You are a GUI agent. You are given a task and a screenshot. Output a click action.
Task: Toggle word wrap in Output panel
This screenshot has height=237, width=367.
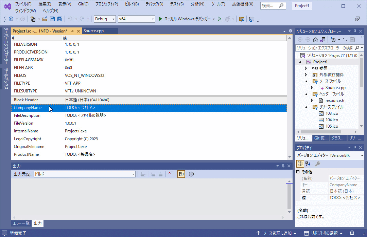click(x=181, y=174)
